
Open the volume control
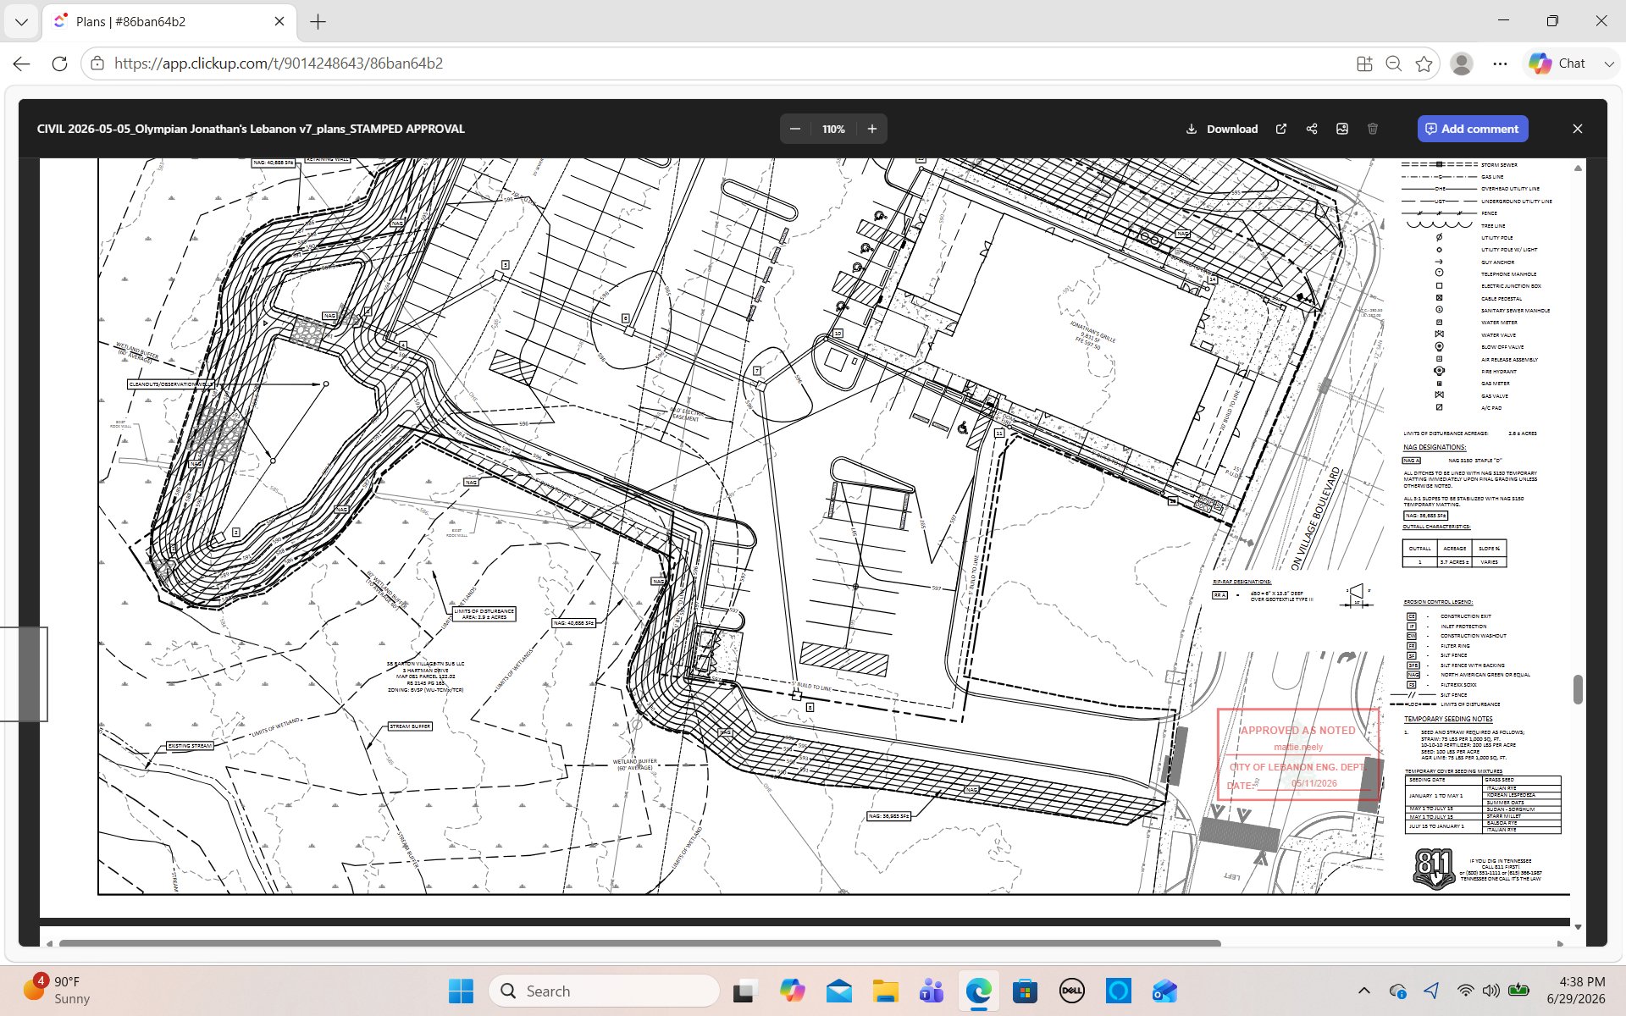coord(1491,991)
